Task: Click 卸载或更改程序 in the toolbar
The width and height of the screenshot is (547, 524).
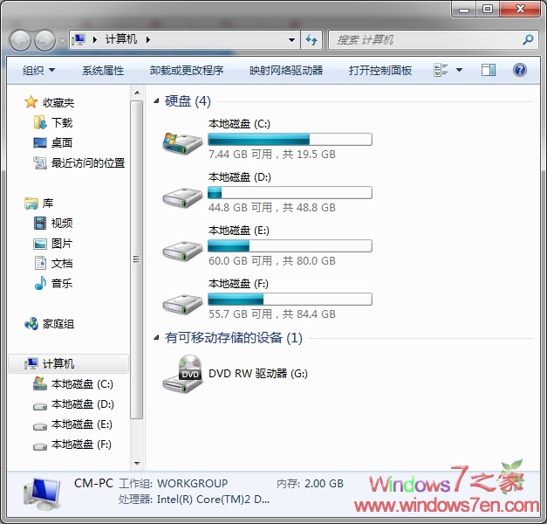Action: tap(187, 70)
